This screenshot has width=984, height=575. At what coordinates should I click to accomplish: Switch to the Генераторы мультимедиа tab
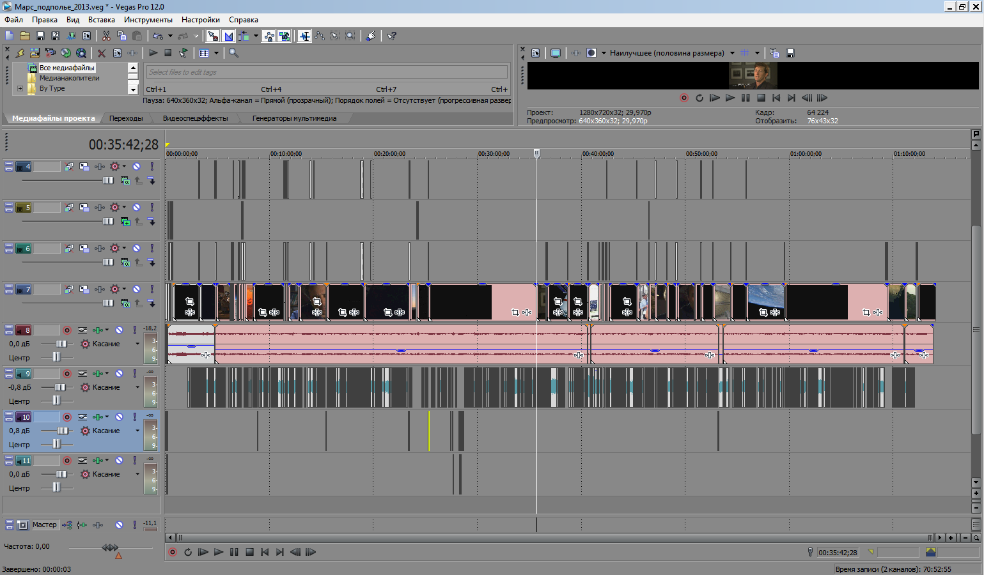pyautogui.click(x=294, y=118)
